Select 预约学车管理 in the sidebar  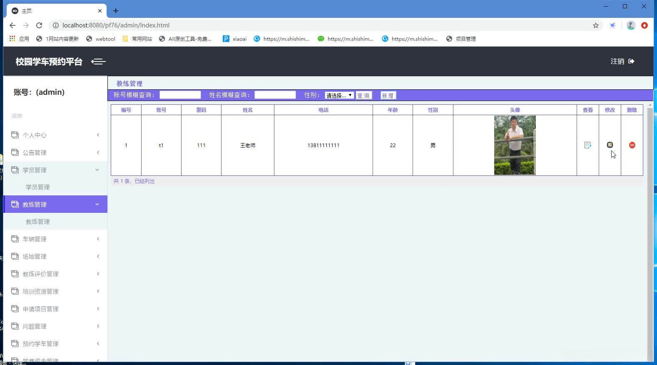[x=55, y=344]
